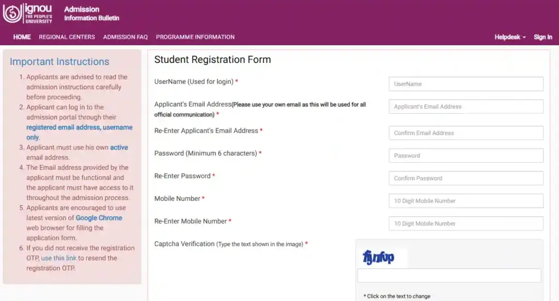Focus the UserName input field
559x301 pixels.
466,84
